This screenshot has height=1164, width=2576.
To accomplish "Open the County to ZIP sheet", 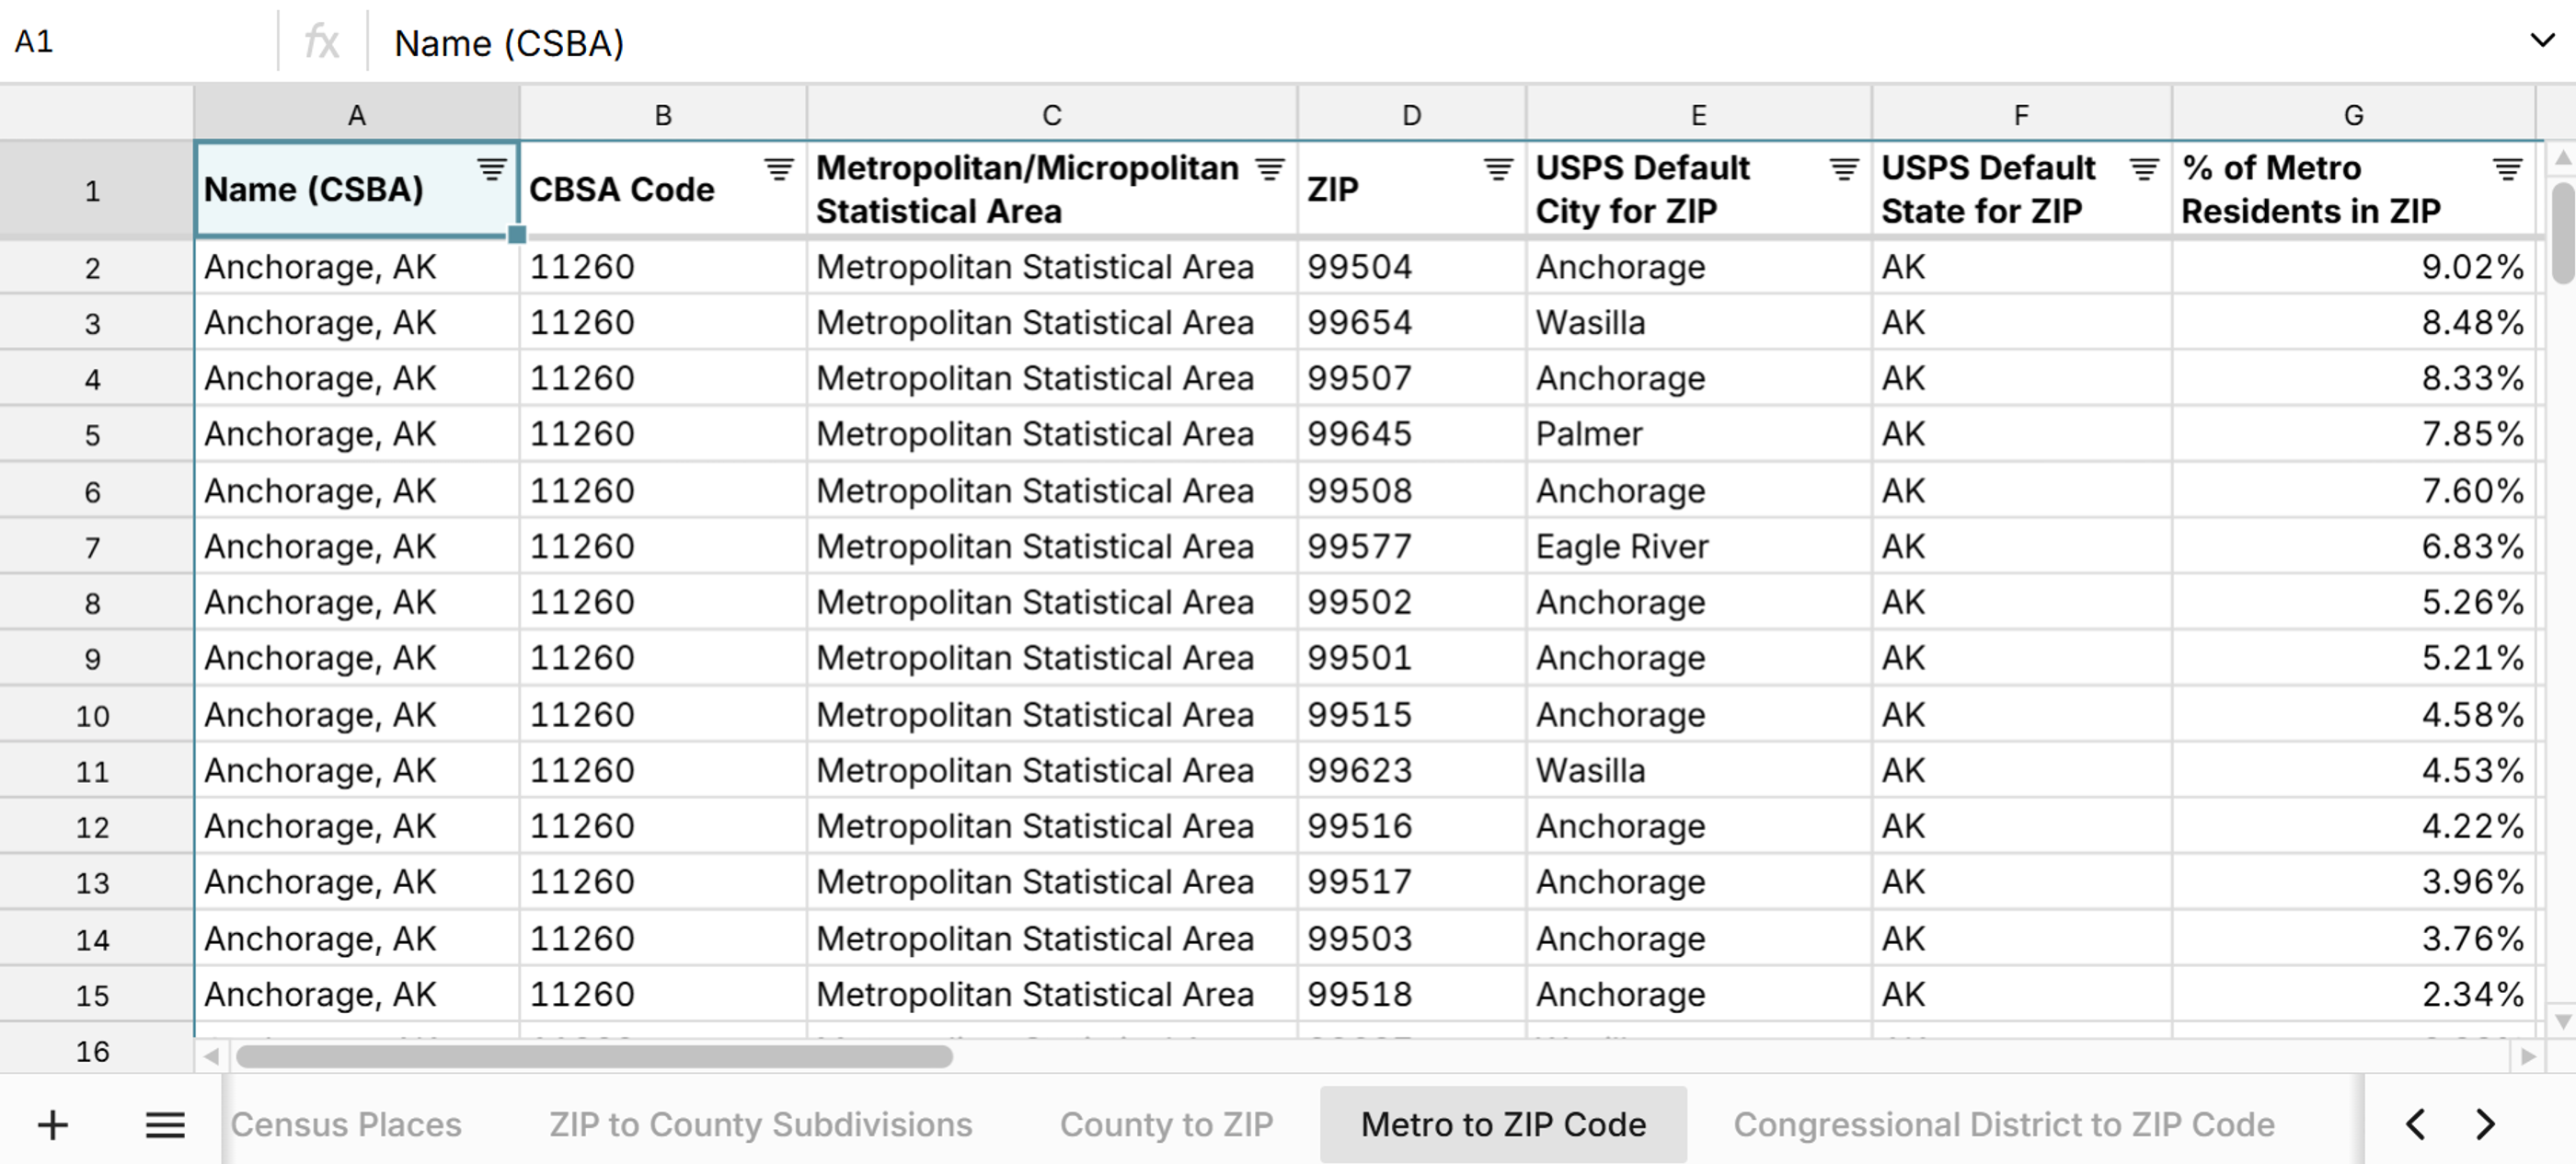I will 1168,1124.
